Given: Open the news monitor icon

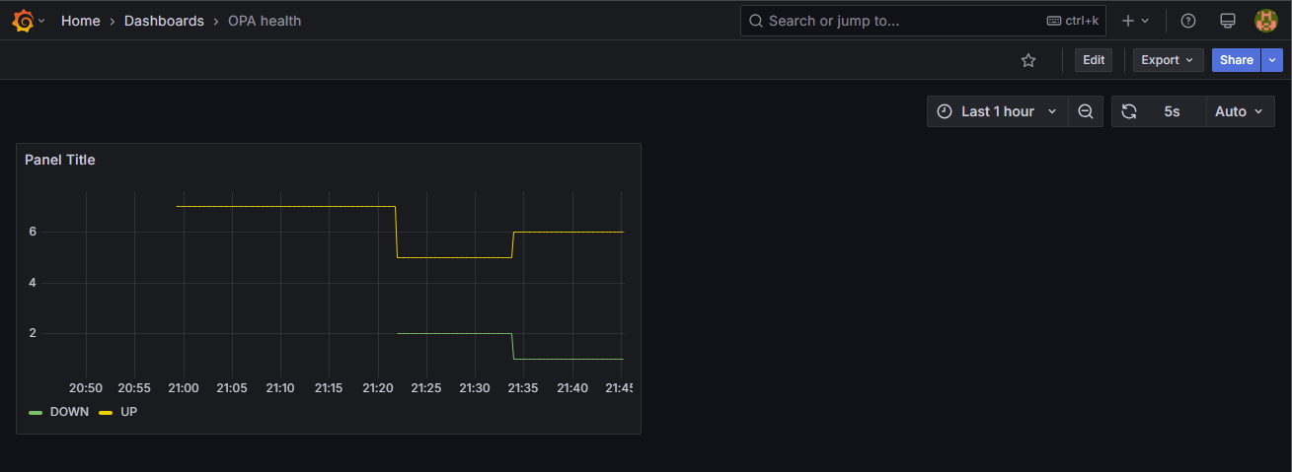Looking at the screenshot, I should point(1228,21).
